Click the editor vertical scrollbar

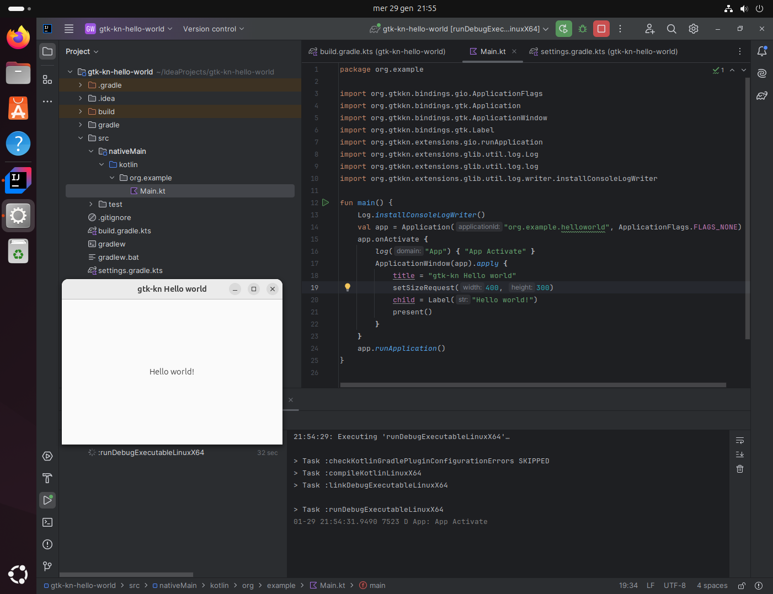click(x=748, y=208)
